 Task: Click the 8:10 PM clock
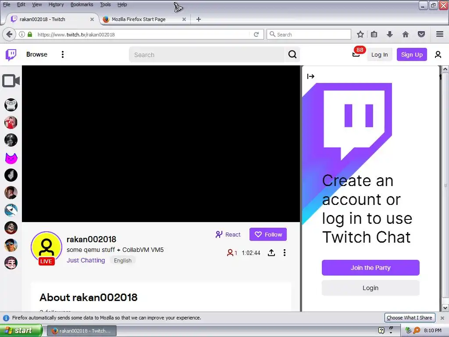pyautogui.click(x=432, y=330)
